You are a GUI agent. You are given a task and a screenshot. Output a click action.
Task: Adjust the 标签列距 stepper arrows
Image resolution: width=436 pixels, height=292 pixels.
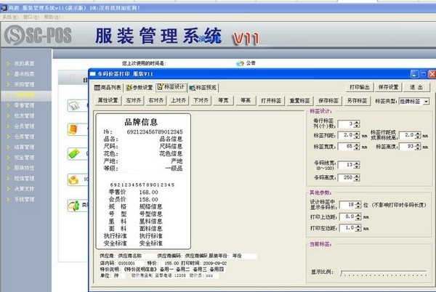(357, 135)
